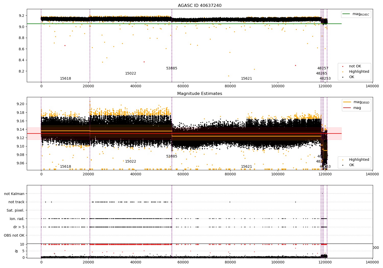Viewport: 383px width, 268px height.
Task: Click orange point near 8.11 in top plot
Action: (x=229, y=76)
